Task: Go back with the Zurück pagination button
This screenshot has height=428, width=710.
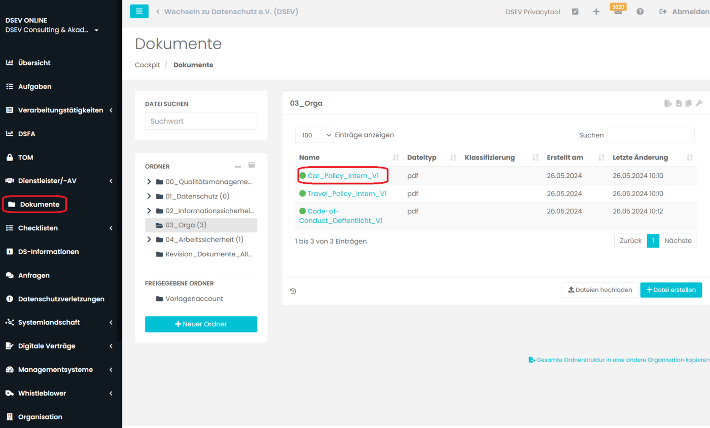Action: [630, 241]
